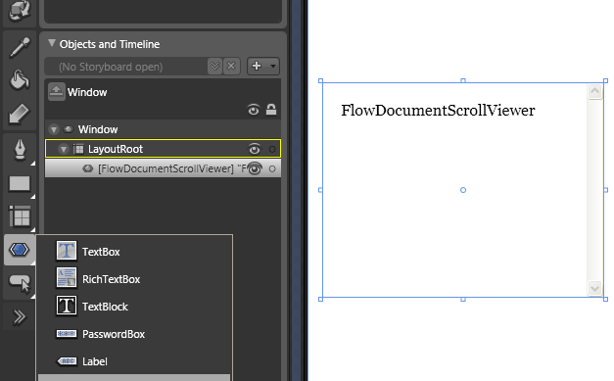Select the Button controls tool
614x381 pixels.
[20, 283]
